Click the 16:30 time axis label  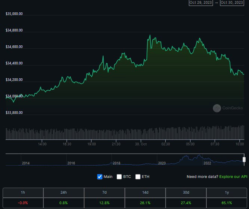coord(67,144)
